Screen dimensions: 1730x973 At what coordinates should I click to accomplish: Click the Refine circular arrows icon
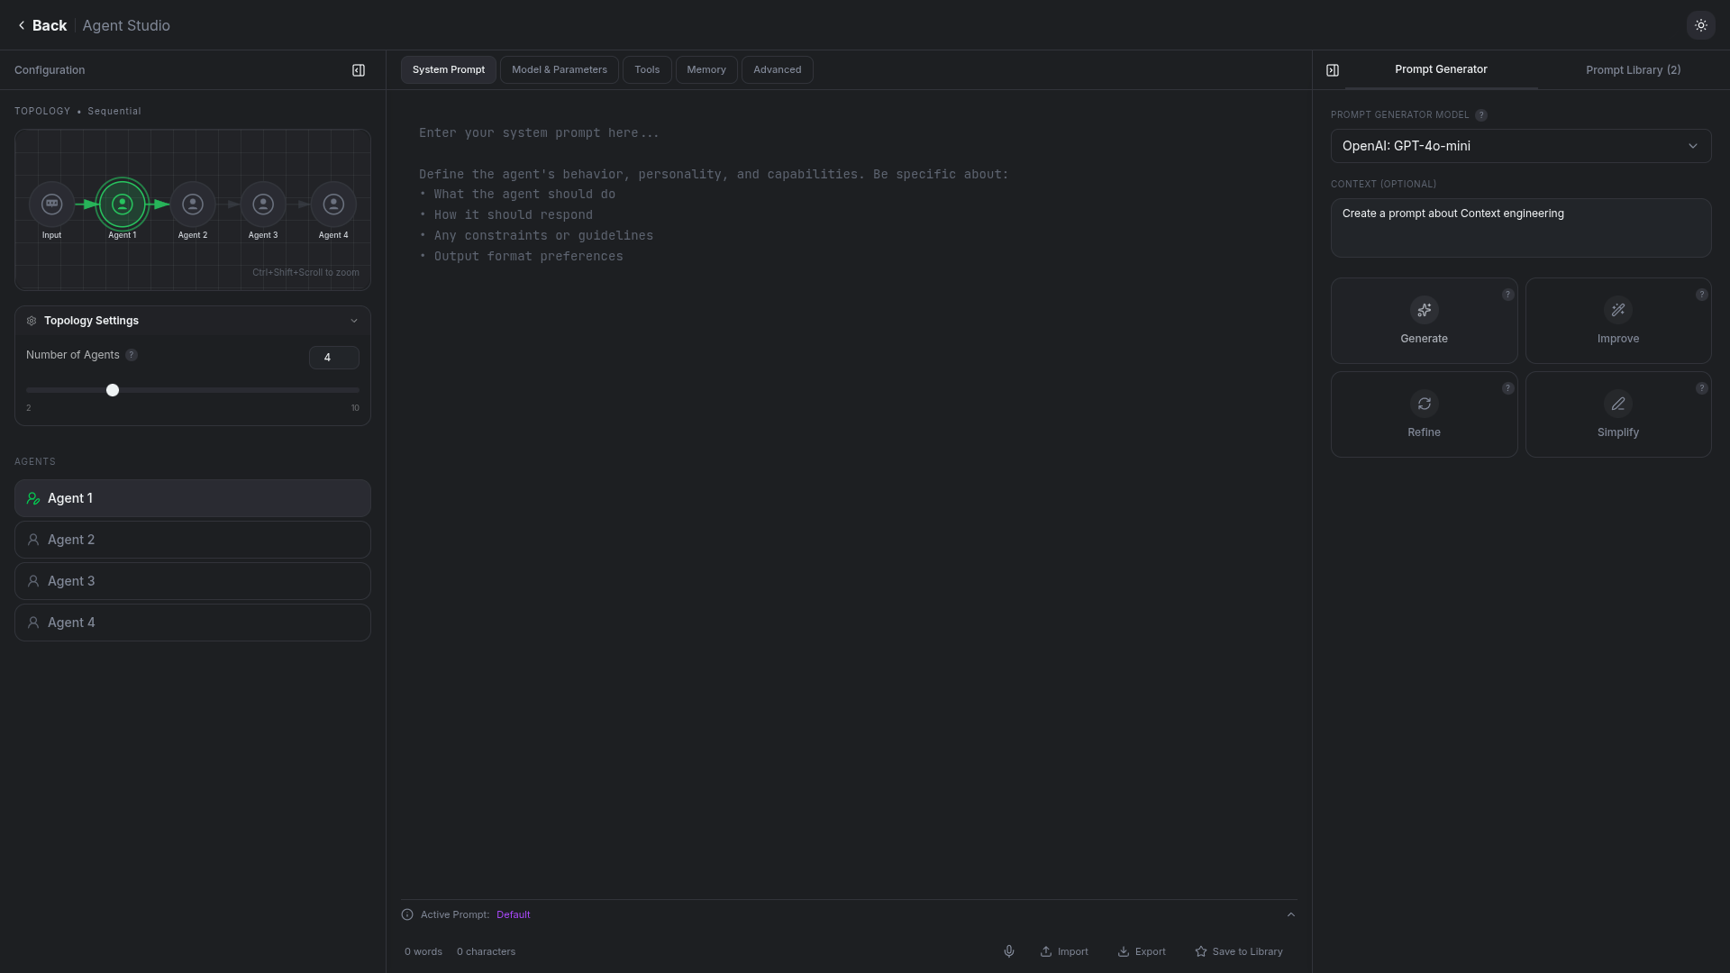pos(1424,404)
